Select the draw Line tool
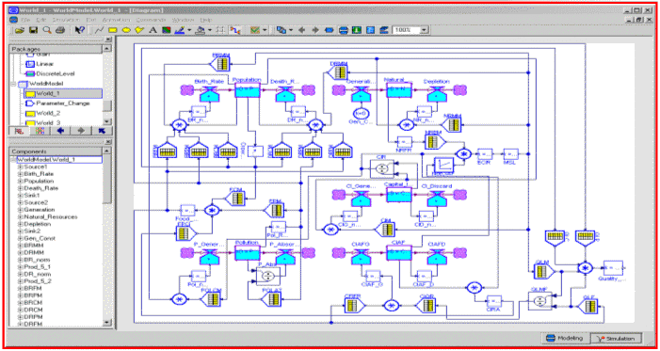 coord(100,30)
